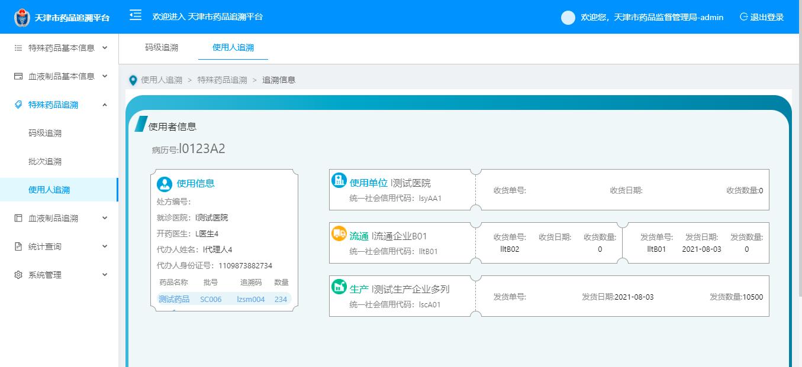
Task: Expand 统计查询 sidebar menu
Action: pyautogui.click(x=59, y=246)
